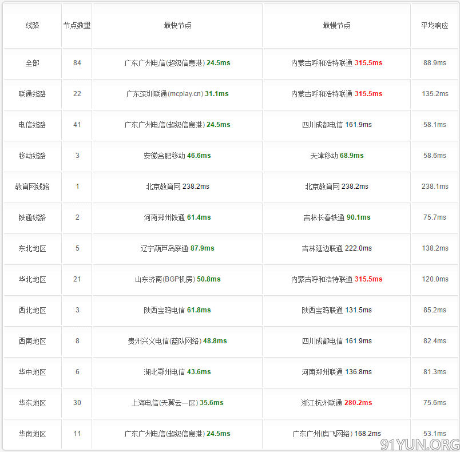Screen dimensions: 460x452
Task: Click slowest node 内蒙古呼和浩特联通 in 联通线路 row
Action: 336,94
